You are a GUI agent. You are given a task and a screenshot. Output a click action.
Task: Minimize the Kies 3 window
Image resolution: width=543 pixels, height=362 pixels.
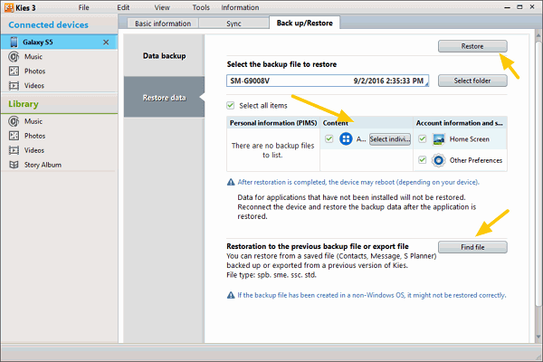(508, 7)
